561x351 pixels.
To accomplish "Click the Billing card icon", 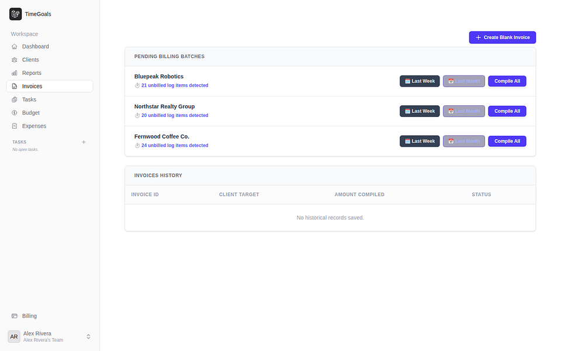I will (x=14, y=316).
